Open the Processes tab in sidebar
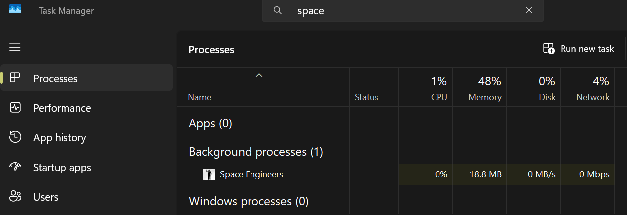The image size is (627, 215). 56,79
